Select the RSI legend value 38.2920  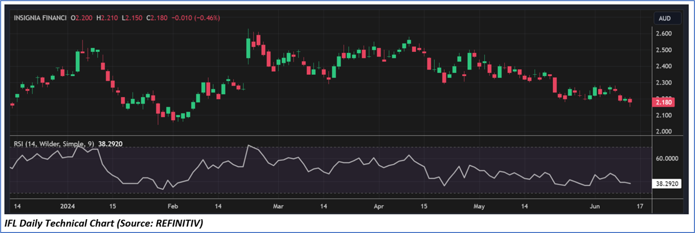111,143
